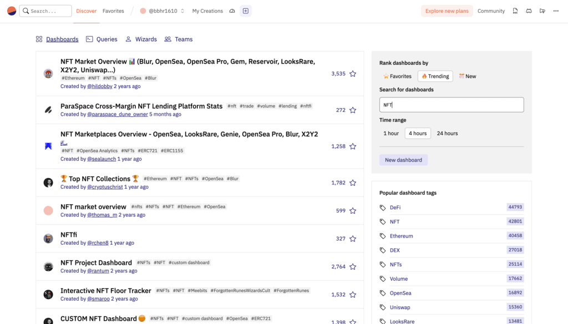Click the Queries terminal icon

pos(89,39)
